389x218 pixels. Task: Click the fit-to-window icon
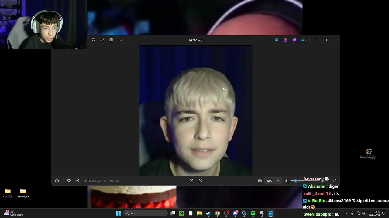pyautogui.click(x=191, y=181)
